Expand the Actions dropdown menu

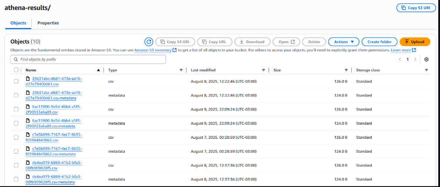click(343, 42)
